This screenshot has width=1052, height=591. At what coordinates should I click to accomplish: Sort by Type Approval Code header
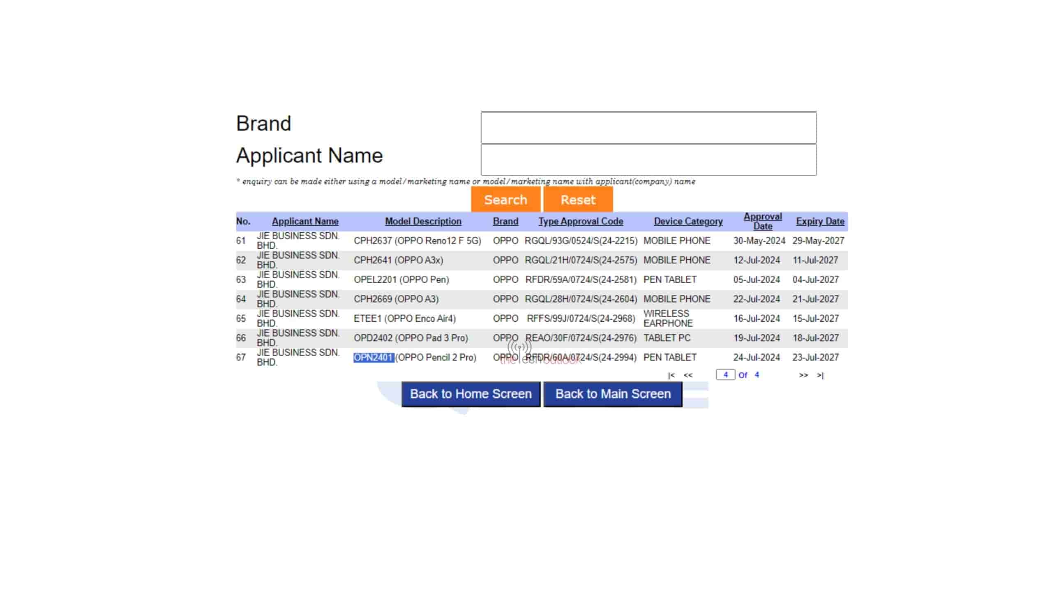point(581,221)
